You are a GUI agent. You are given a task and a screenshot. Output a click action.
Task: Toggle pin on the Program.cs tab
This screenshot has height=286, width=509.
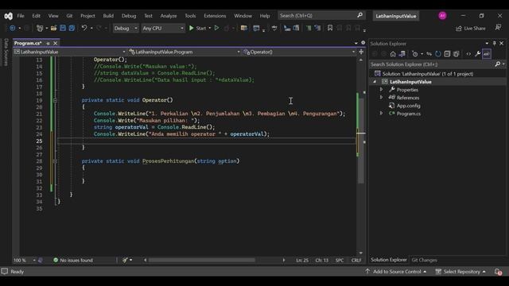[48, 43]
